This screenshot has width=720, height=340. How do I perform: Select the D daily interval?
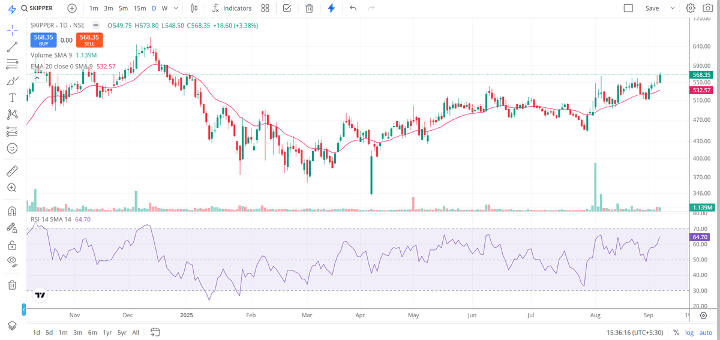tap(154, 8)
